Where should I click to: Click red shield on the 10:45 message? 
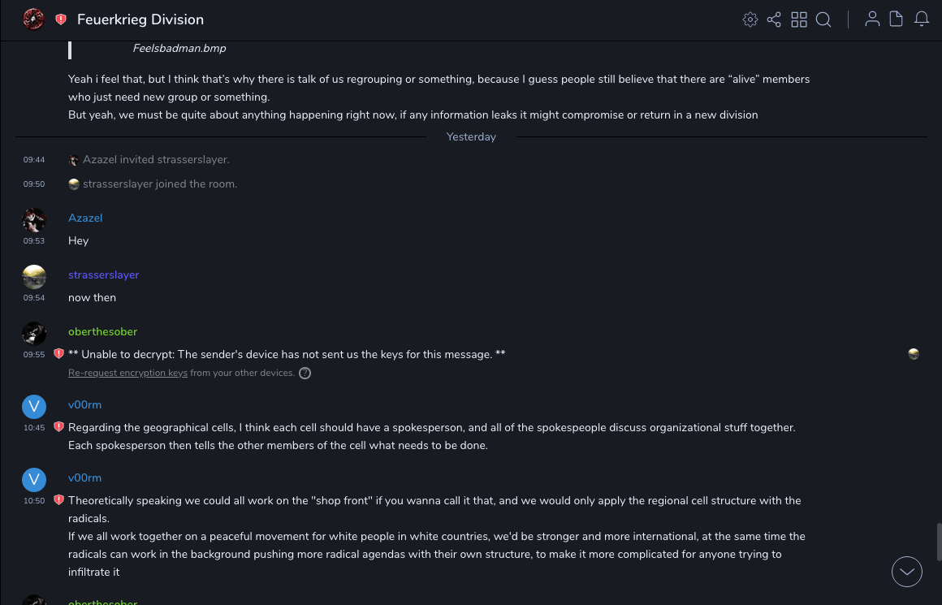point(58,427)
